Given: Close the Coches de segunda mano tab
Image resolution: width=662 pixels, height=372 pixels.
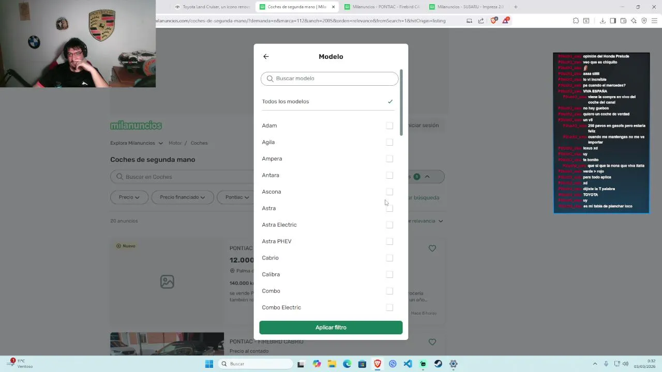Looking at the screenshot, I should (x=333, y=7).
